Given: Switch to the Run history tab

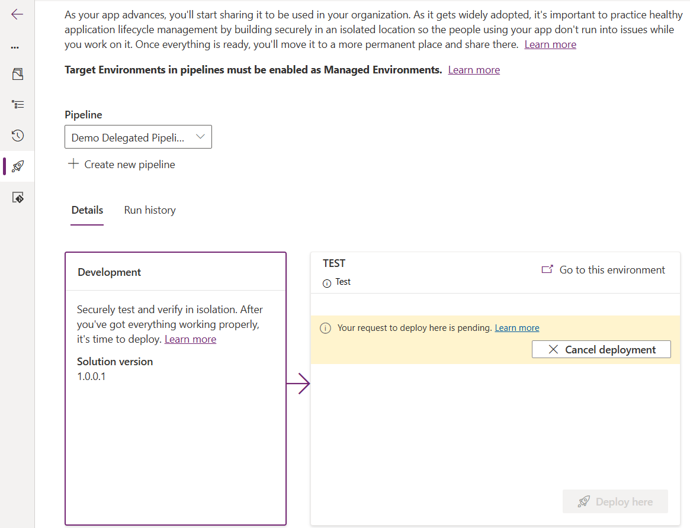Looking at the screenshot, I should coord(150,210).
